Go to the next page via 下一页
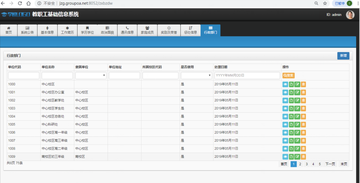The height and width of the screenshot is (183, 360). tap(330, 164)
